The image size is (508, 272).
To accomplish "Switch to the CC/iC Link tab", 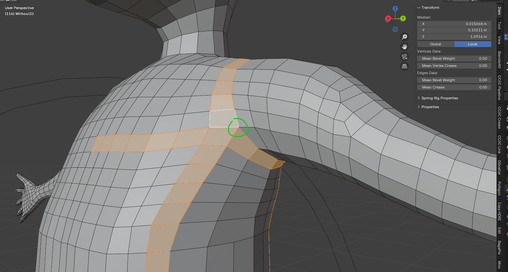I will coord(499,144).
